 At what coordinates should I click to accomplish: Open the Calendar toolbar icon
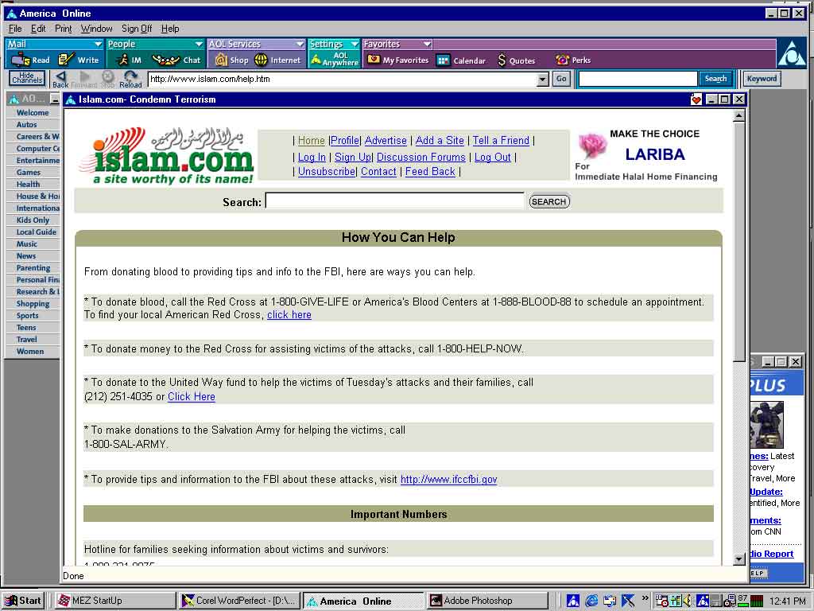pyautogui.click(x=462, y=60)
